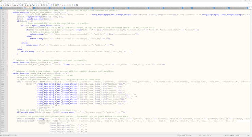The height and width of the screenshot is (137, 252).
Task: Click the Undo toolbar icon
Action: coord(26,5)
